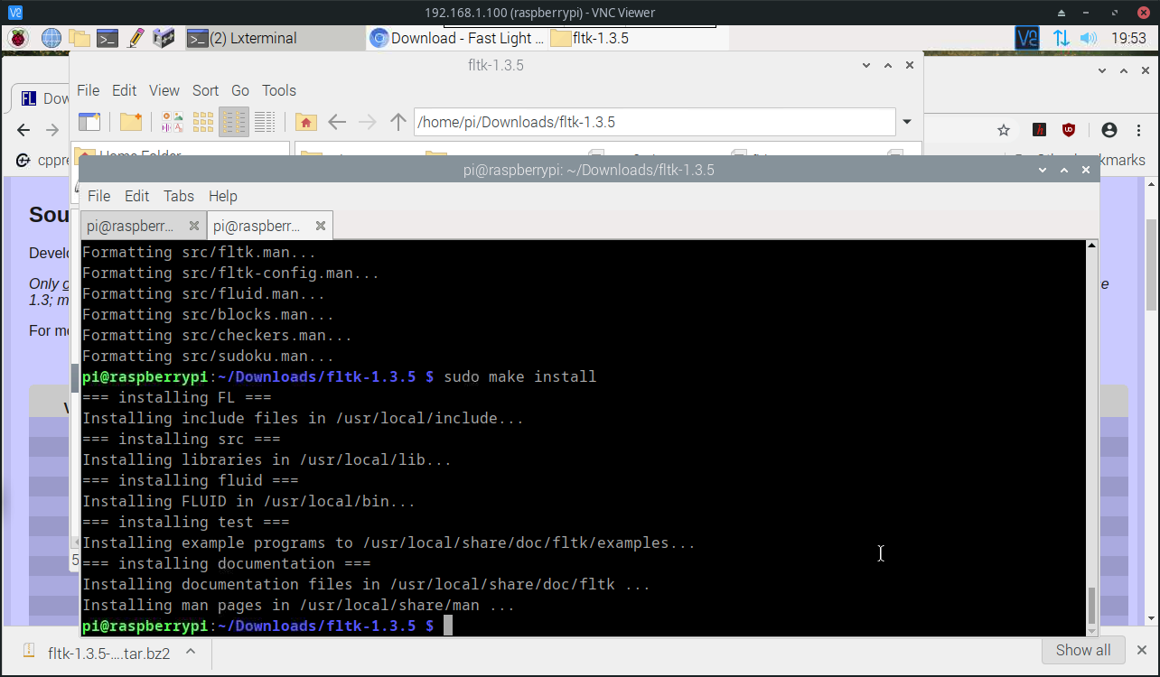Go to parent folder in file manager
The height and width of the screenshot is (677, 1160).
398,122
